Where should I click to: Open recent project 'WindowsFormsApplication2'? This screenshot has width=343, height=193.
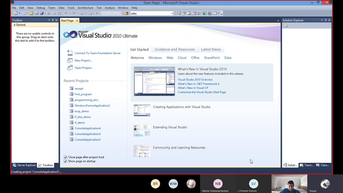[x=92, y=106]
